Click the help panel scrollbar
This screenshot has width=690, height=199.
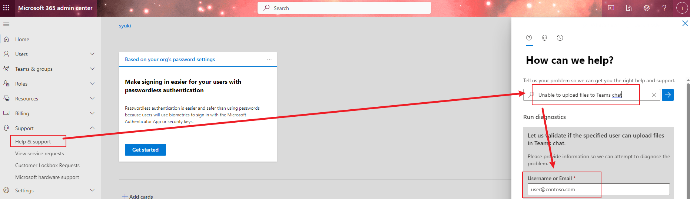tap(688, 141)
